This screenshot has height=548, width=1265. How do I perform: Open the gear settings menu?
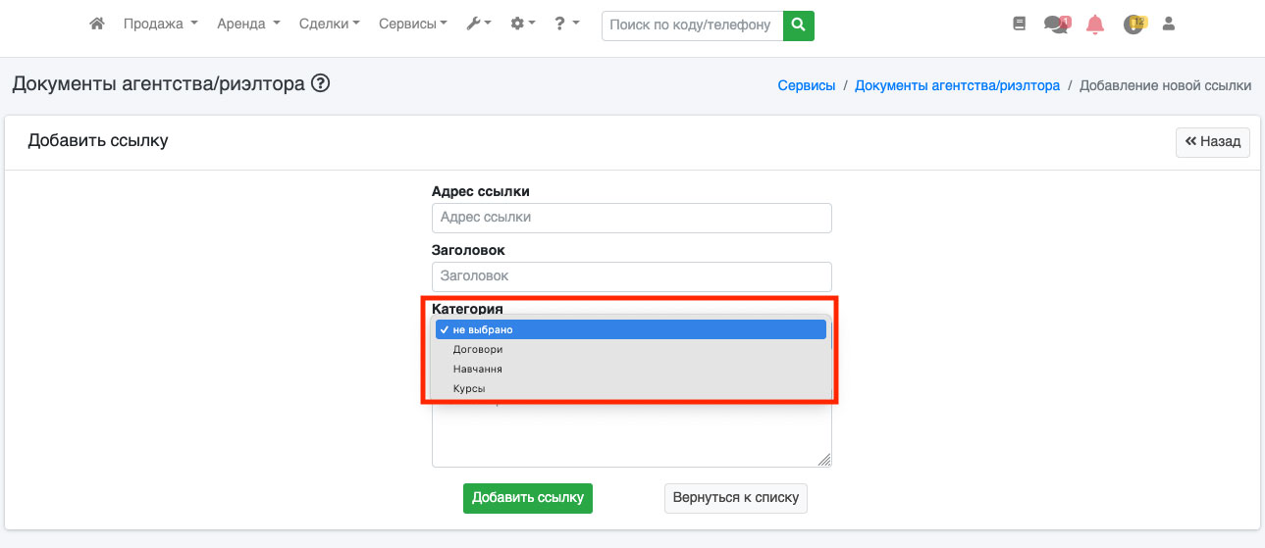[523, 24]
